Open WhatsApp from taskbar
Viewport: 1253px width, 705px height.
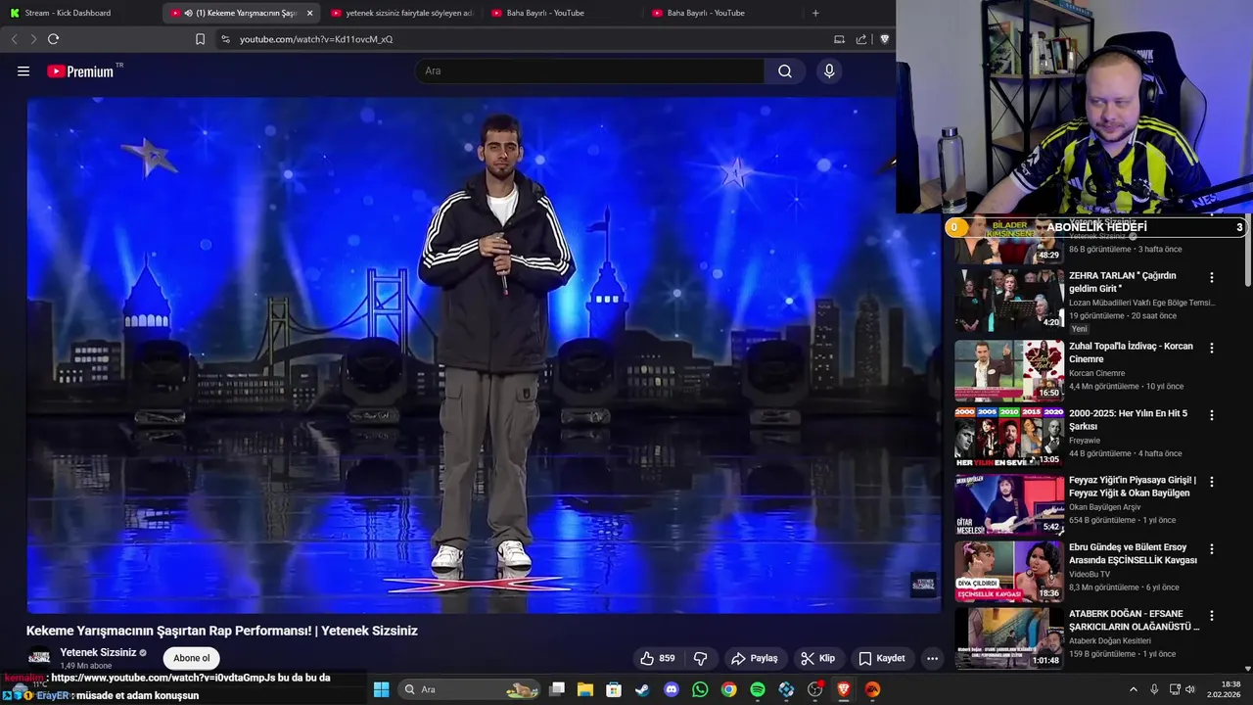[700, 689]
